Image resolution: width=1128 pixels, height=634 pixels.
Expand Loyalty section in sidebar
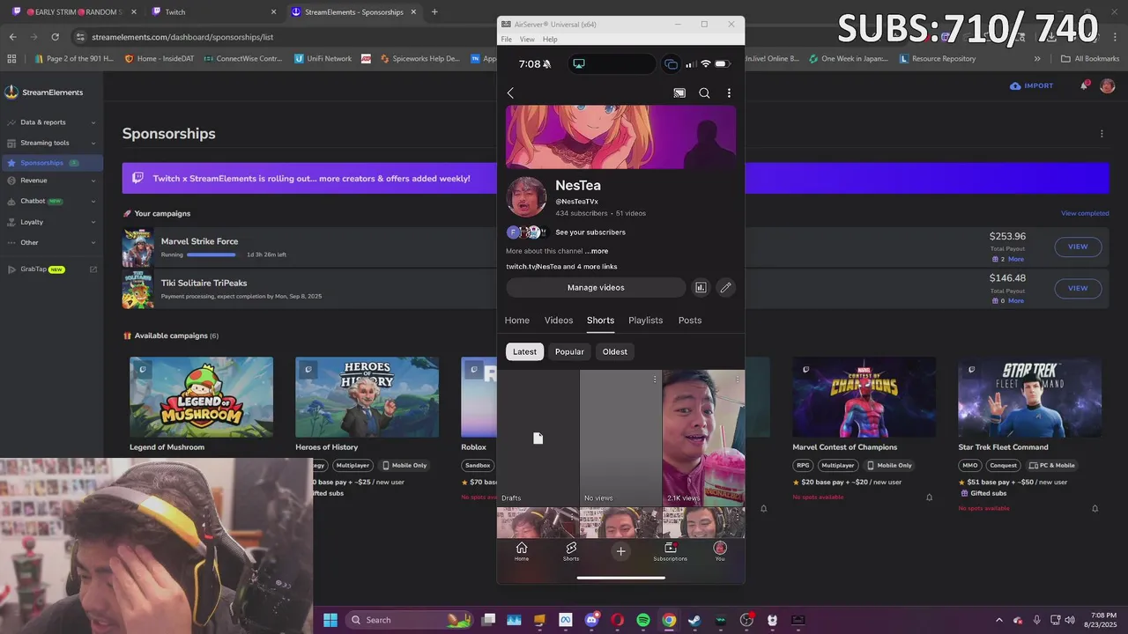[51, 222]
